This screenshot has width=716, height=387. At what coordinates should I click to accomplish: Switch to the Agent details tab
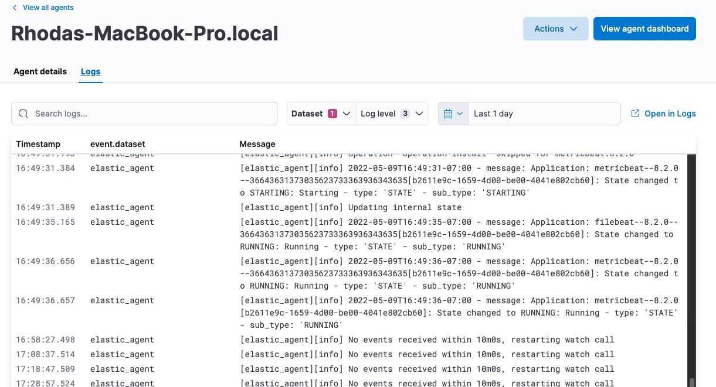(40, 71)
